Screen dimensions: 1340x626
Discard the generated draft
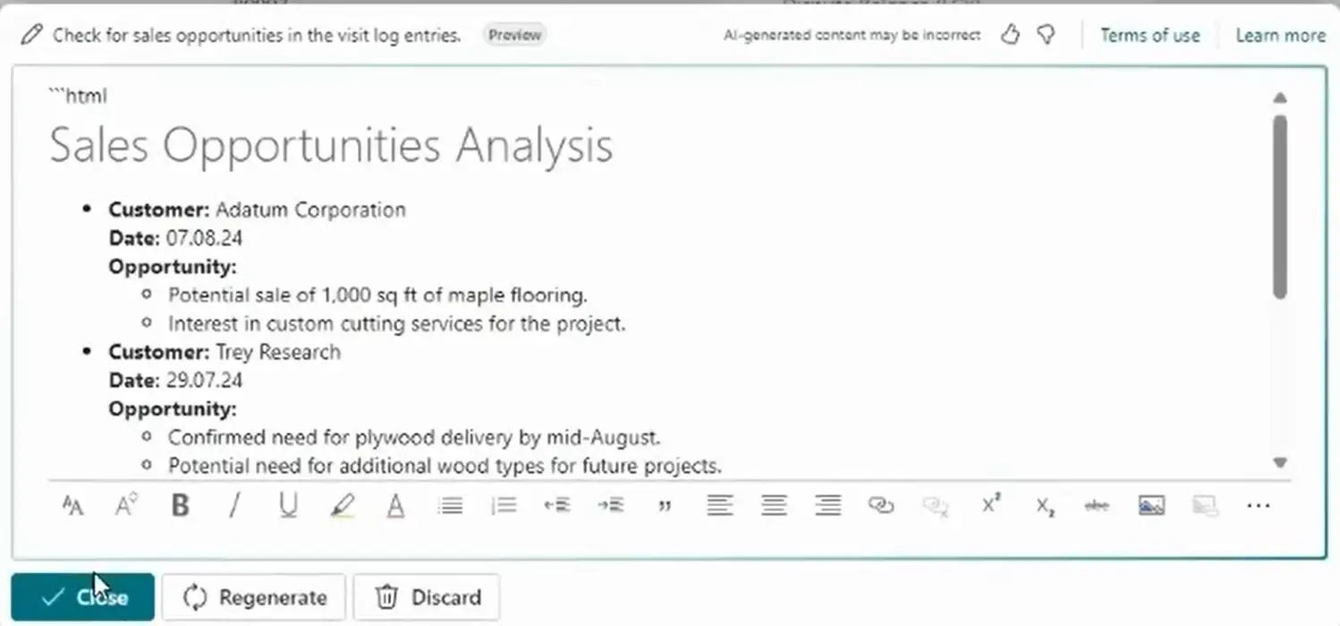(427, 597)
